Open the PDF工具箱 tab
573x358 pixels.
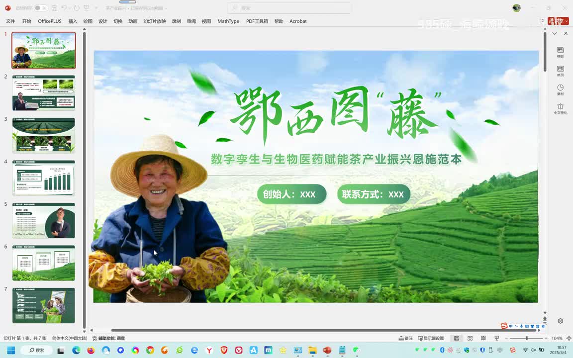257,21
